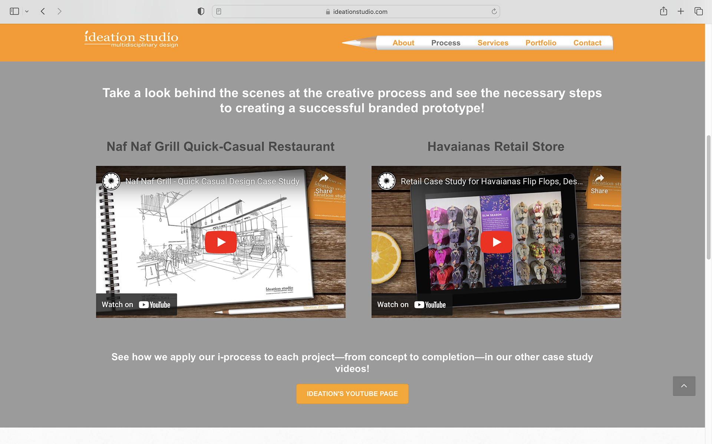
Task: Open a new tab with plus icon
Action: coord(681,11)
